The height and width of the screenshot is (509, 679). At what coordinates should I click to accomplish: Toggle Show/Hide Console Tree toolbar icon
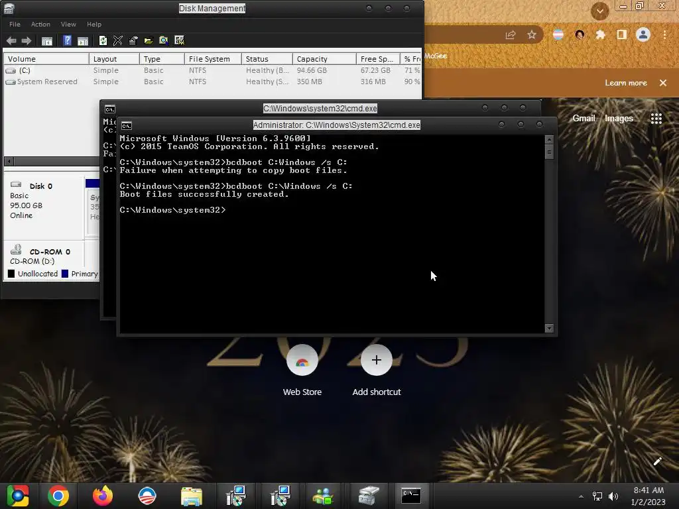pyautogui.click(x=47, y=40)
